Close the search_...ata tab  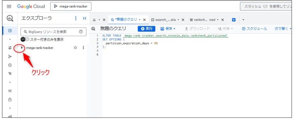(183, 20)
